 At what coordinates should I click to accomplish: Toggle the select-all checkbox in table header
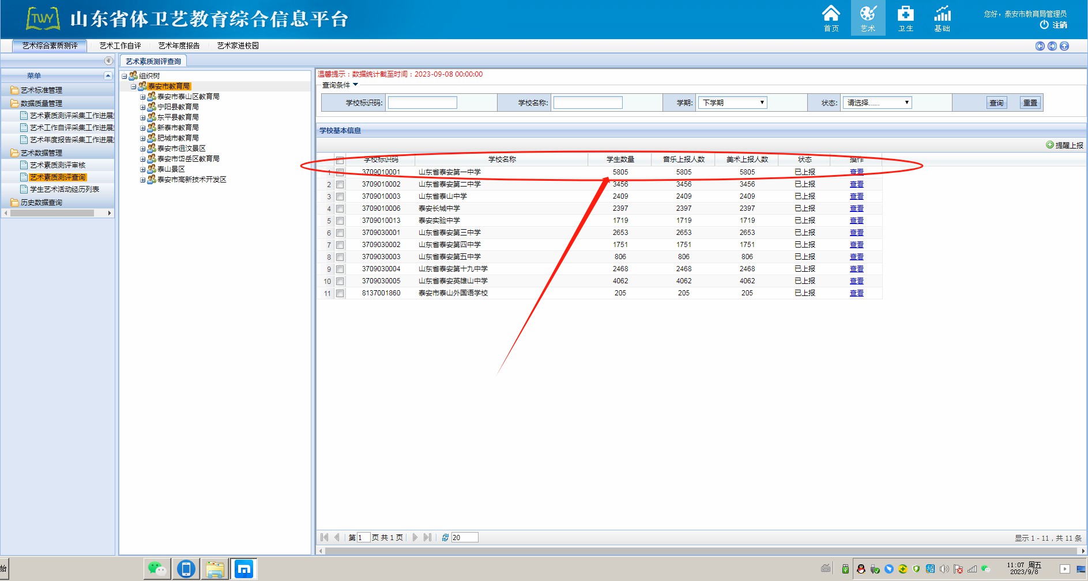pyautogui.click(x=340, y=160)
